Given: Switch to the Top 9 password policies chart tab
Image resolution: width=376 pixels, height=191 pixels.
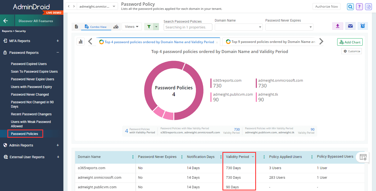Looking at the screenshot, I should (x=271, y=42).
